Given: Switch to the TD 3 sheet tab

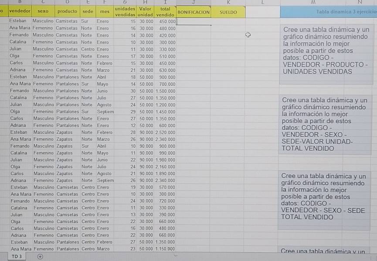Looking at the screenshot, I should click(x=17, y=257).
